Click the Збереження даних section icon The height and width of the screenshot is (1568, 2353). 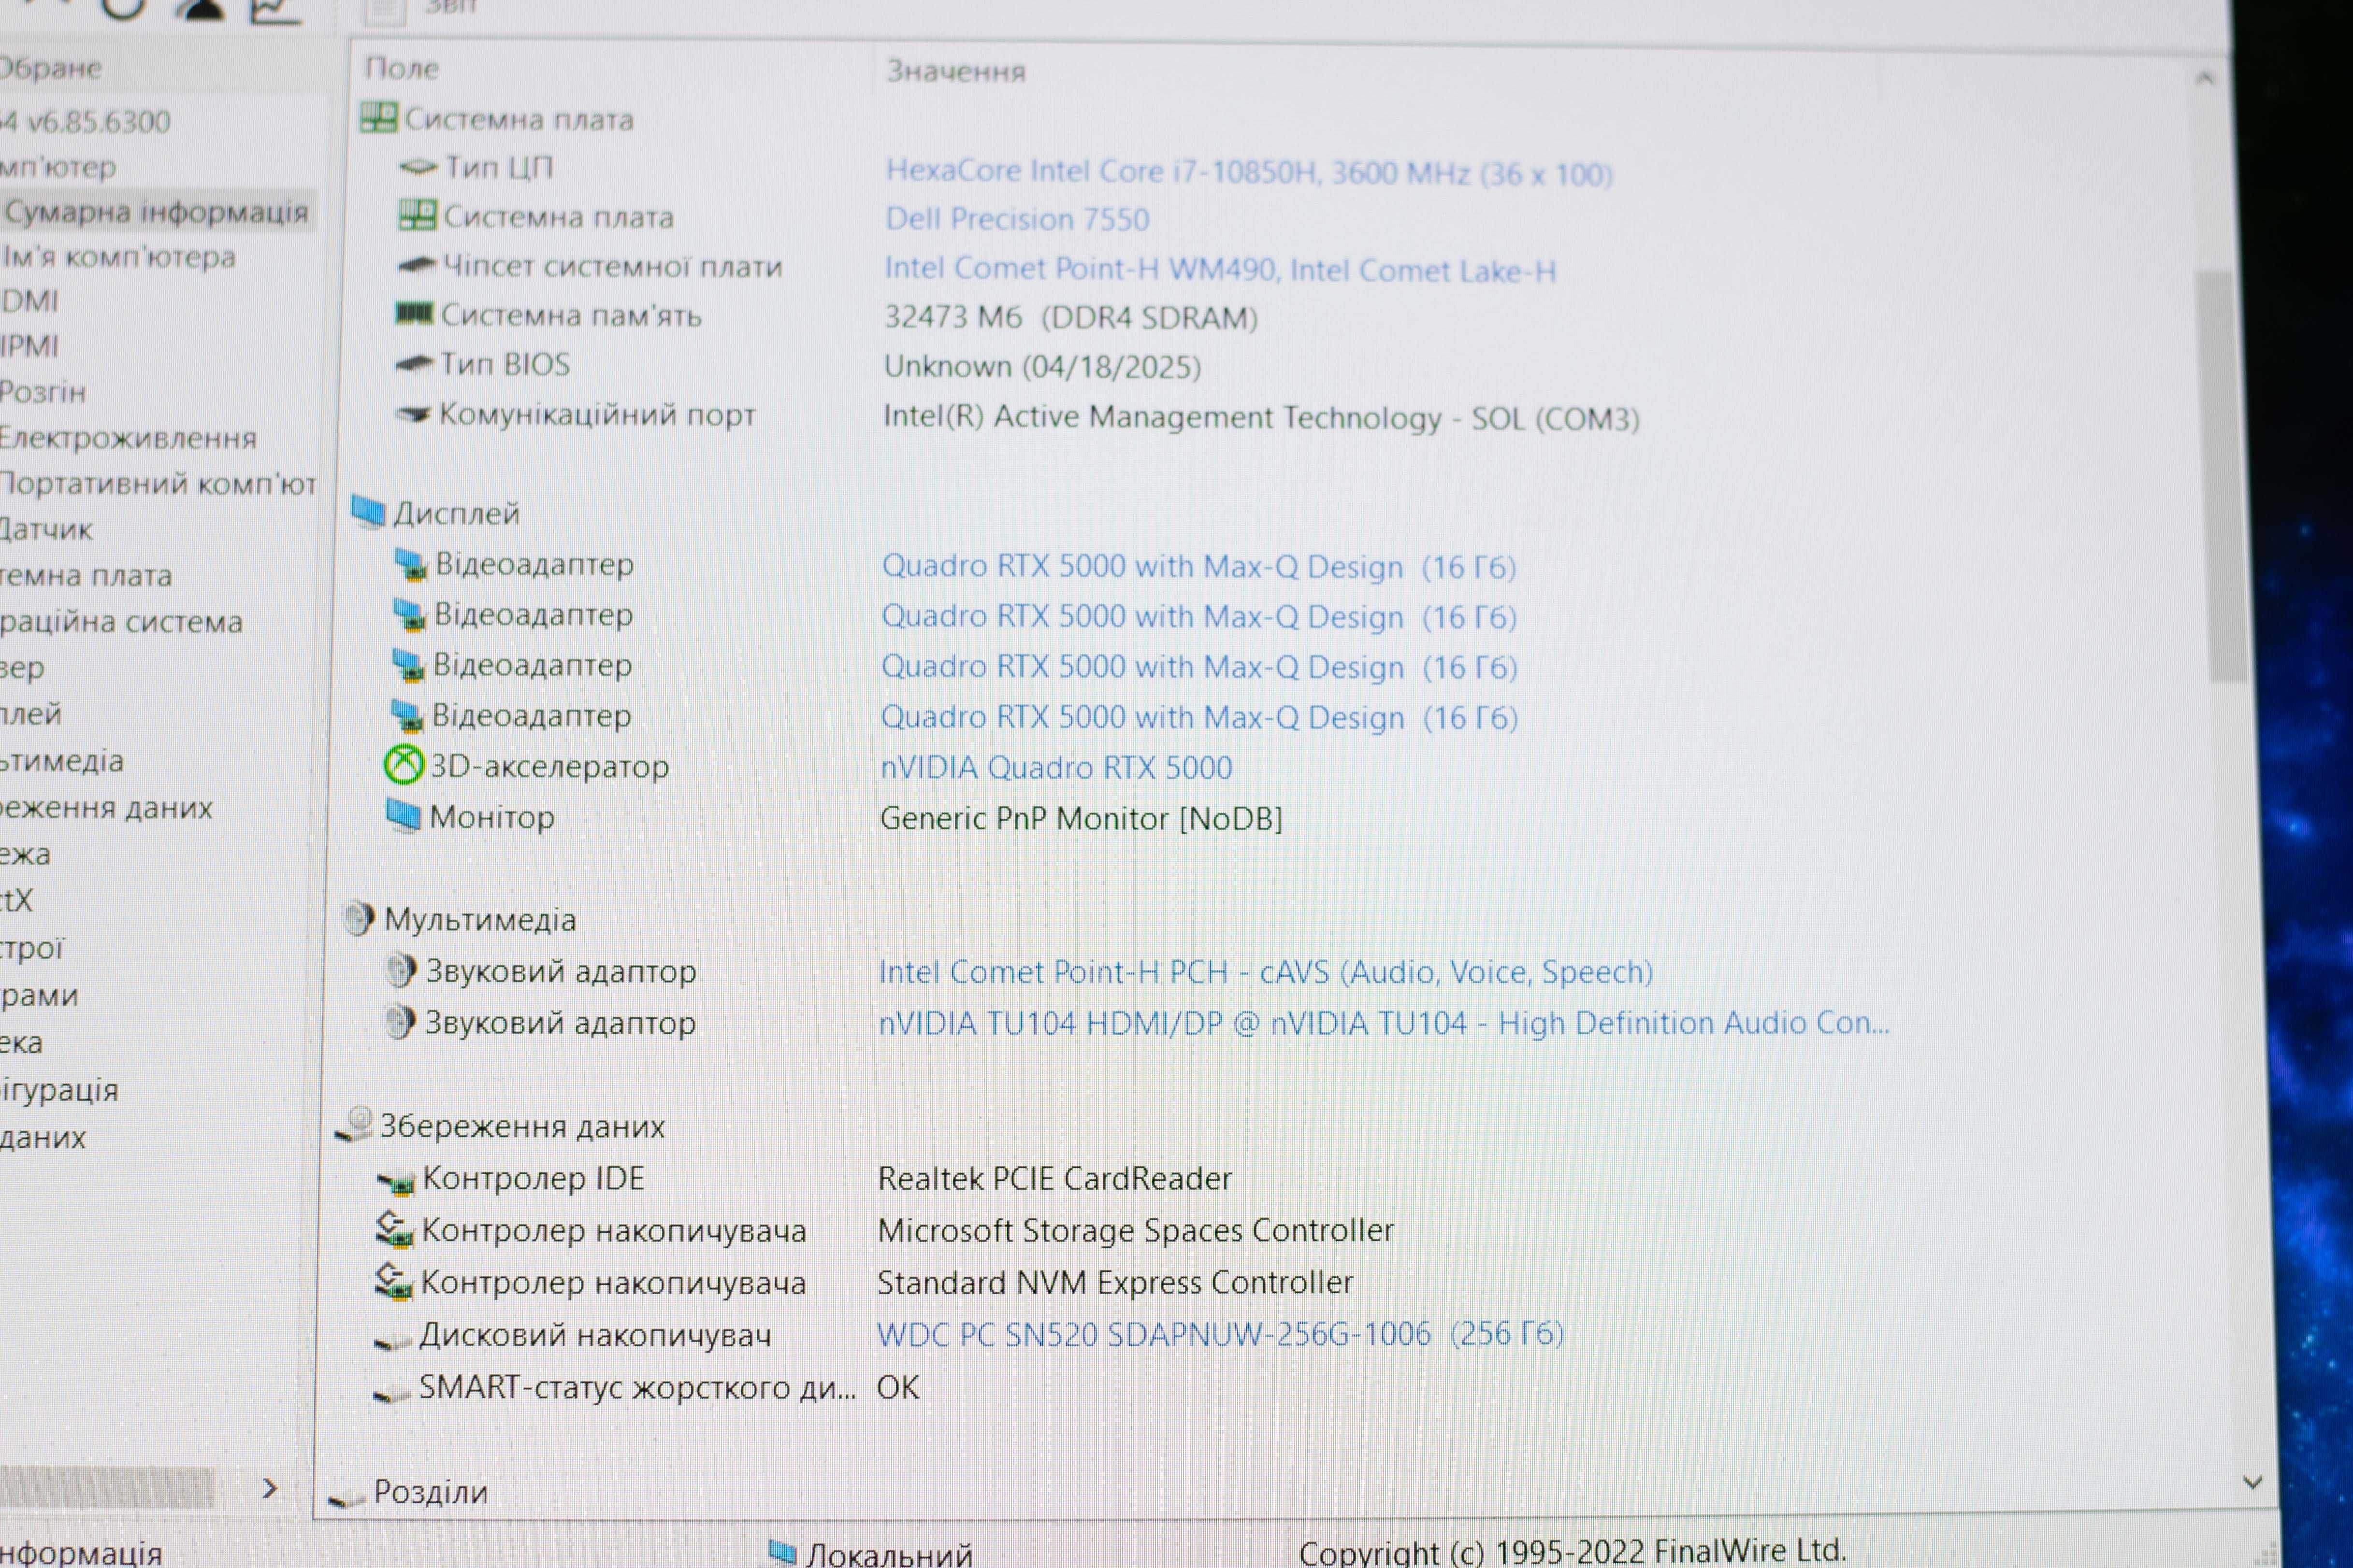pos(354,1124)
